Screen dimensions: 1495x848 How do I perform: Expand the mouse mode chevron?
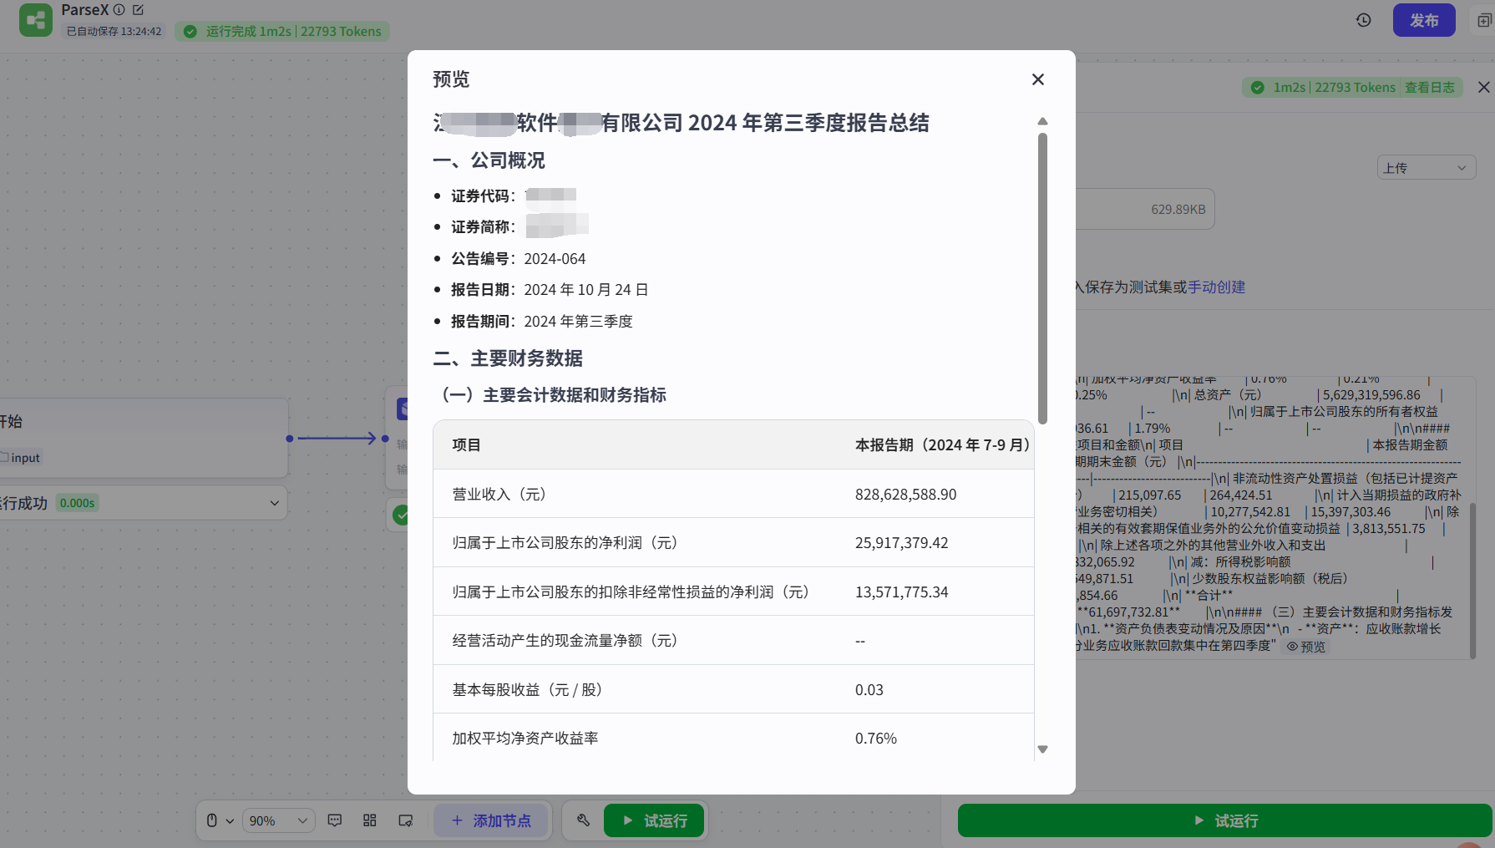(230, 821)
